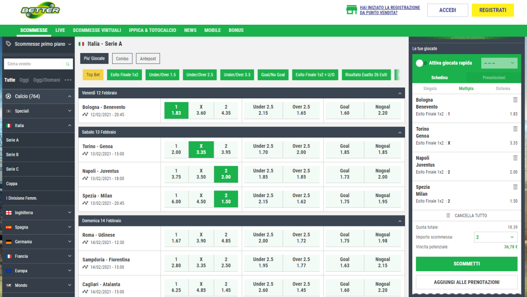Click the soccer ball icon next to Calcio
Screen dimensions: 527x297
(8, 96)
